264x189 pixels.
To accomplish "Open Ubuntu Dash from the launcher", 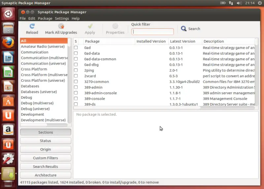I will point(8,14).
